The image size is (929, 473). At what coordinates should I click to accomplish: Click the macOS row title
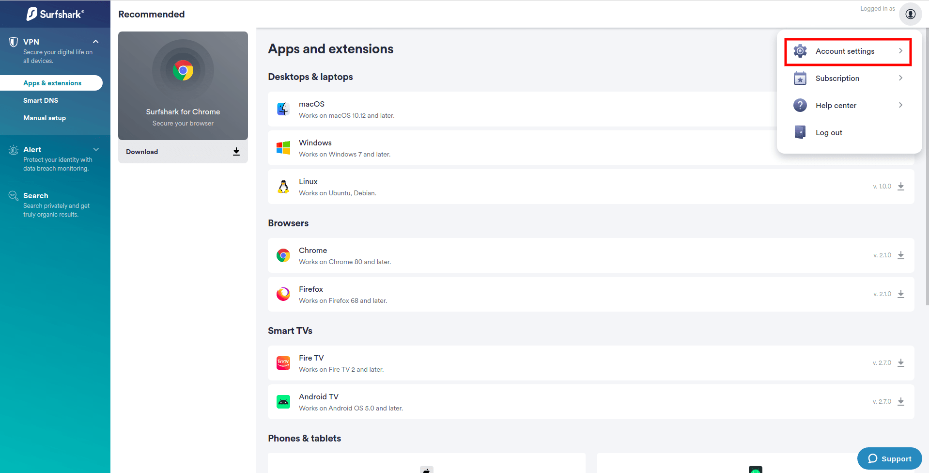pyautogui.click(x=311, y=104)
